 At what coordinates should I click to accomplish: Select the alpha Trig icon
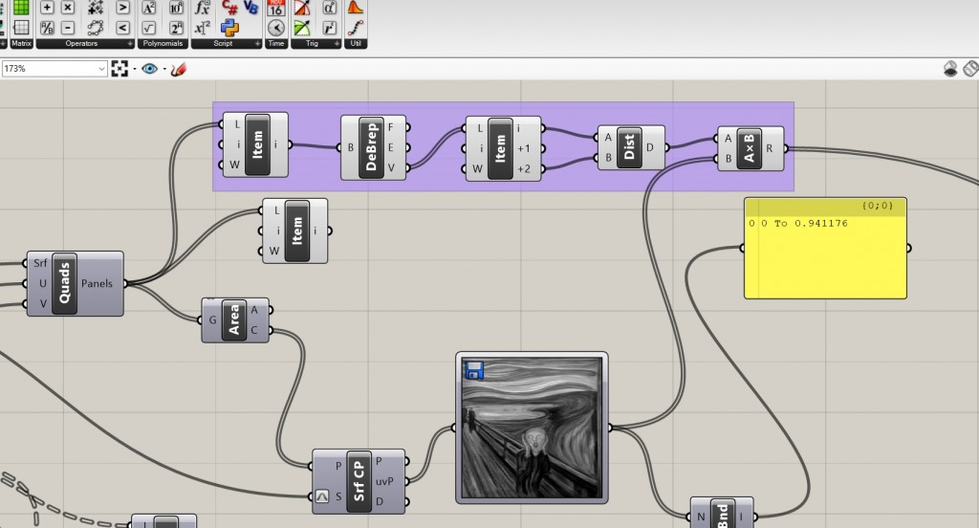329,7
